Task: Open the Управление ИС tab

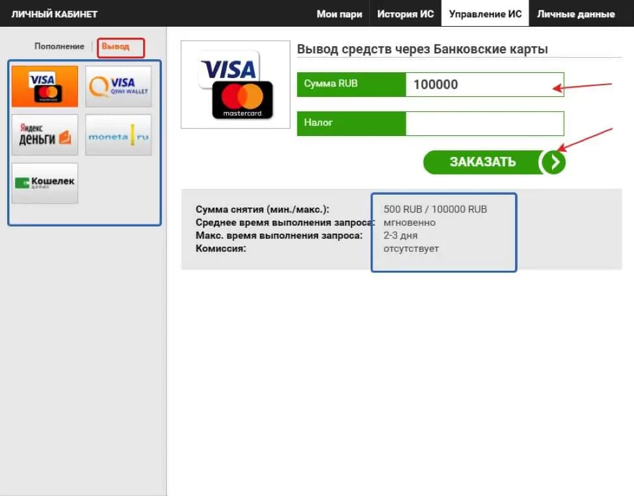Action: [x=485, y=14]
